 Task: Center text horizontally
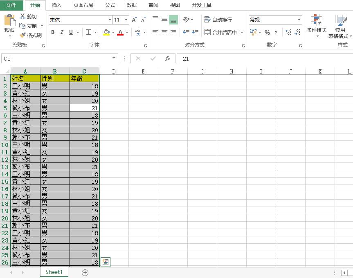(164, 32)
